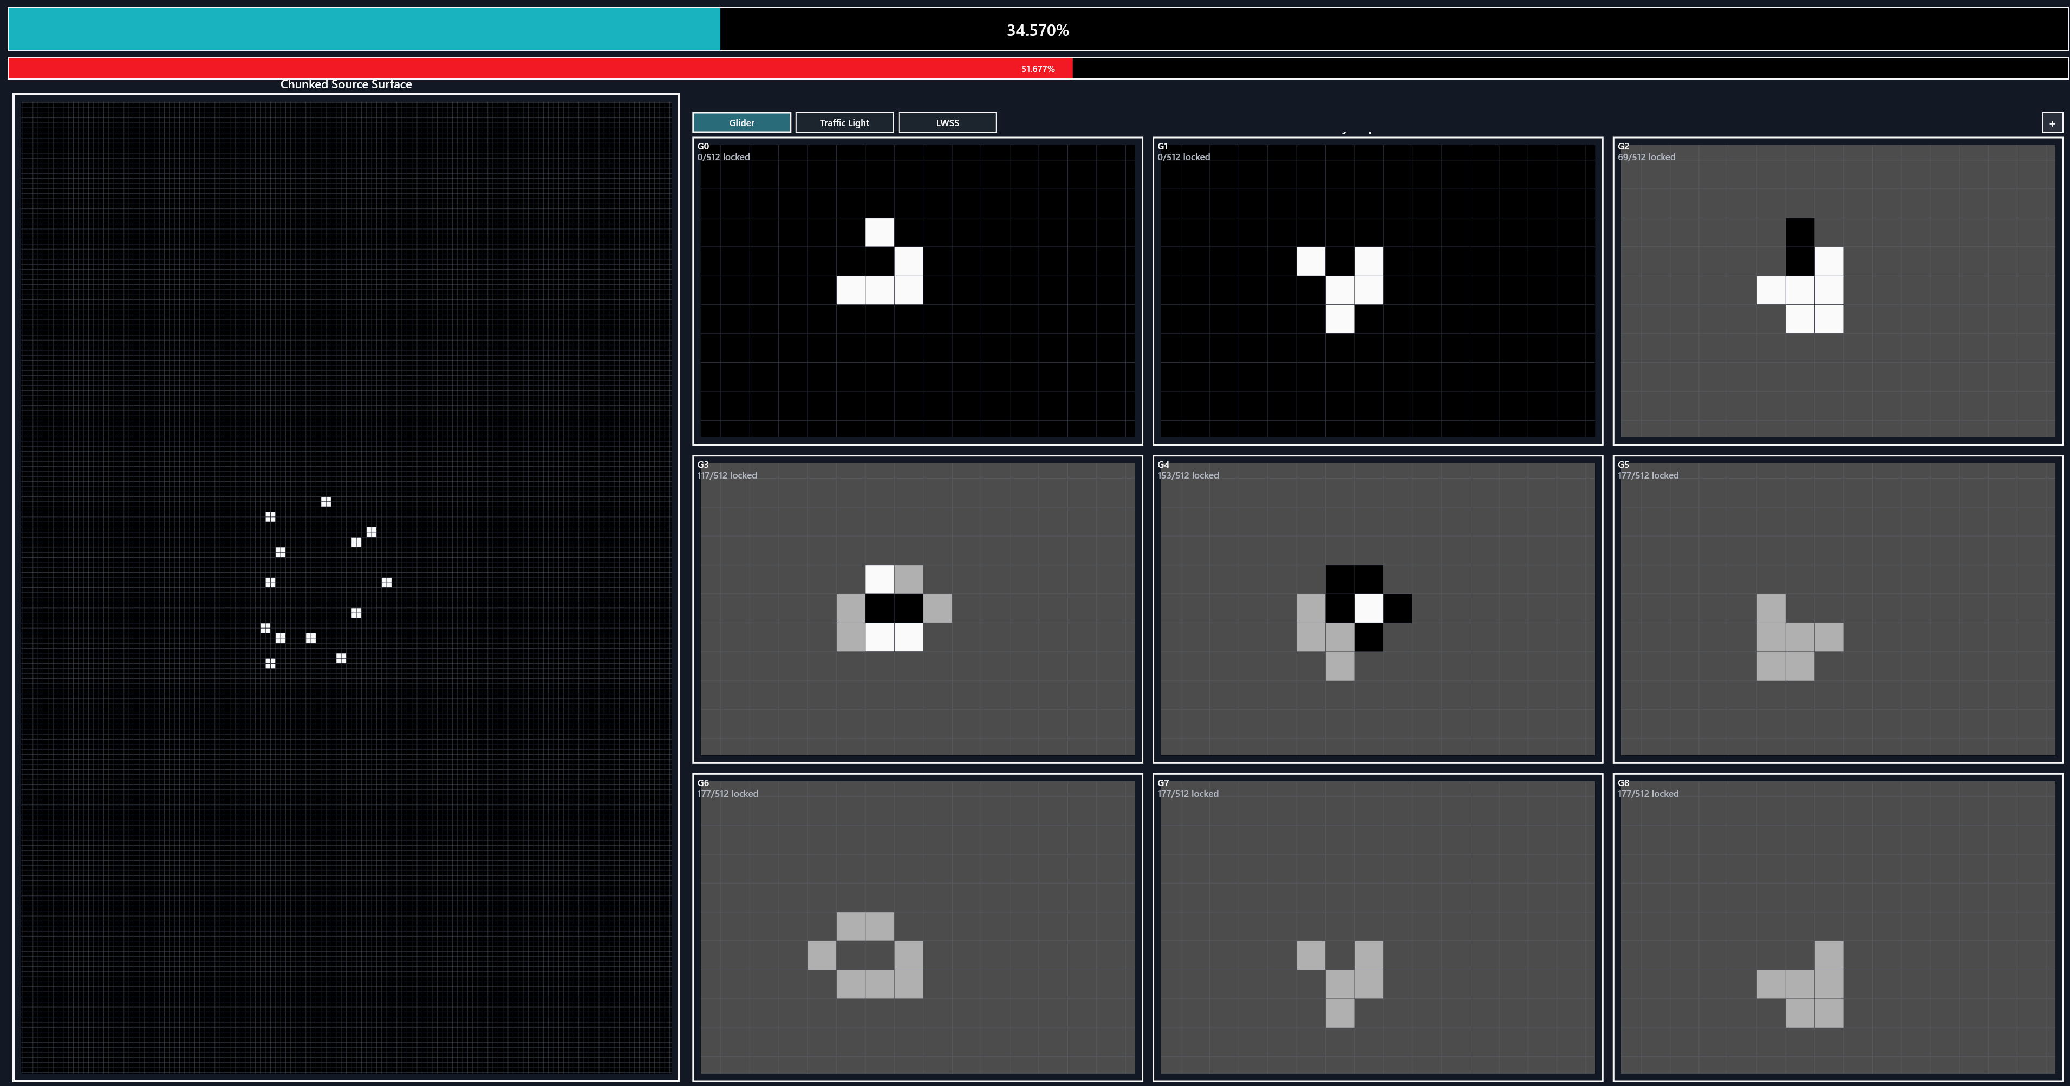Click the cyan 34.570% progress bar

click(x=1037, y=30)
